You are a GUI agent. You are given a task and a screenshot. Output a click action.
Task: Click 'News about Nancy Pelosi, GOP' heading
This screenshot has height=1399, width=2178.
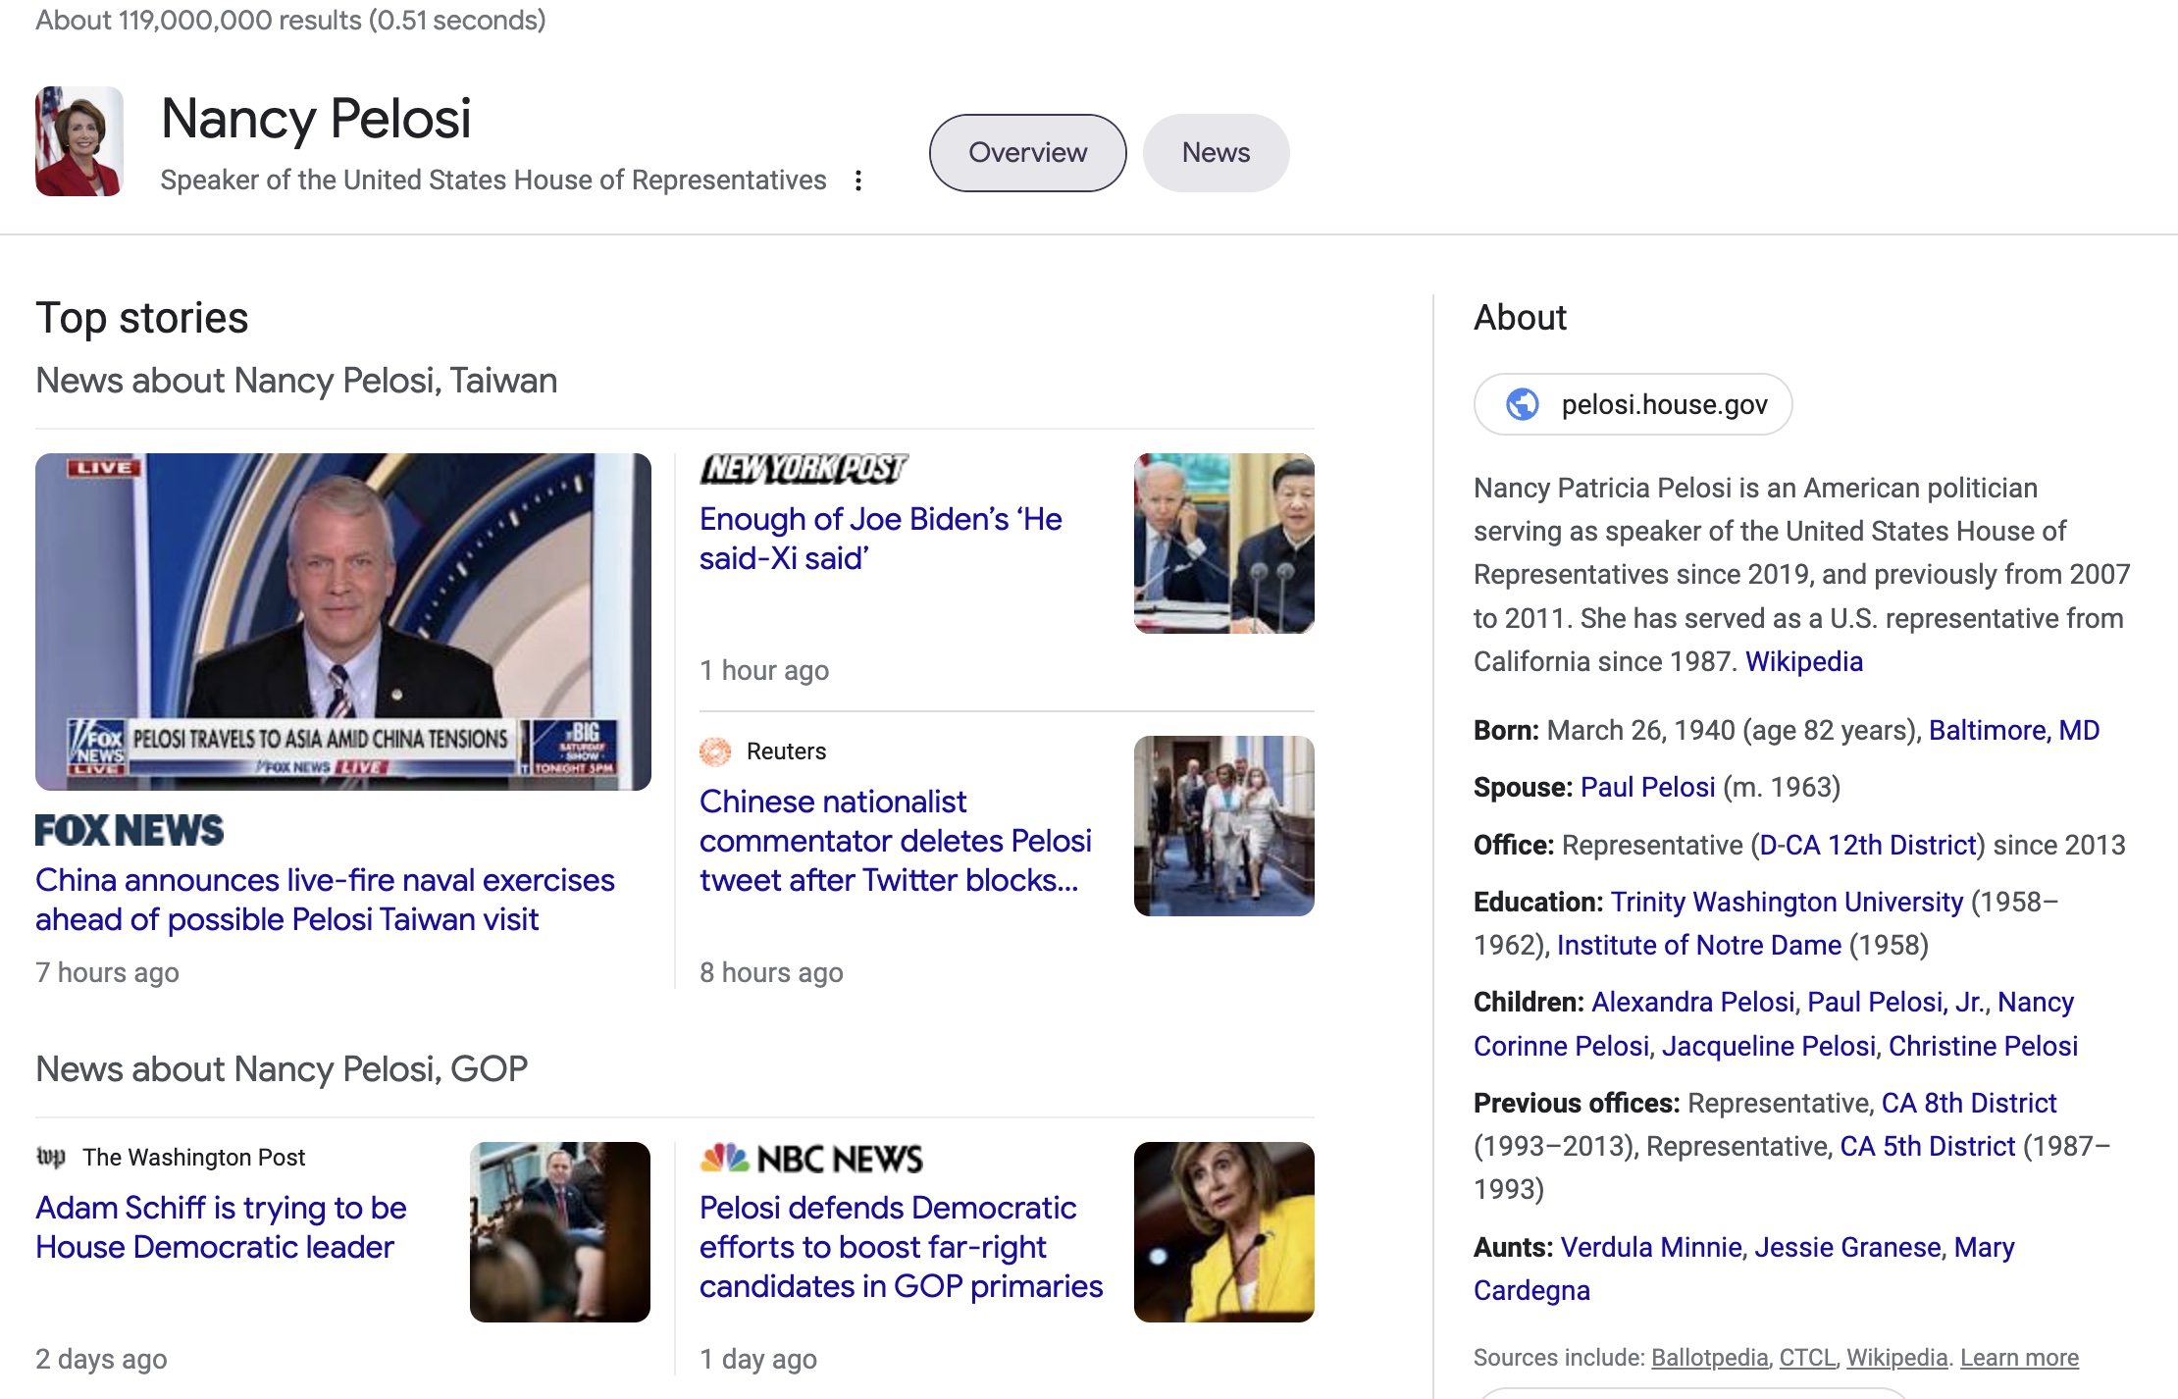coord(282,1069)
